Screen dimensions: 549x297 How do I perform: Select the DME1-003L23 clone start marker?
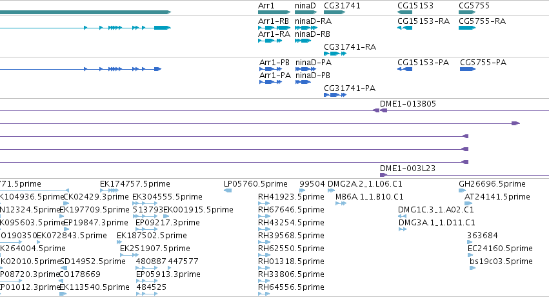tap(384, 175)
